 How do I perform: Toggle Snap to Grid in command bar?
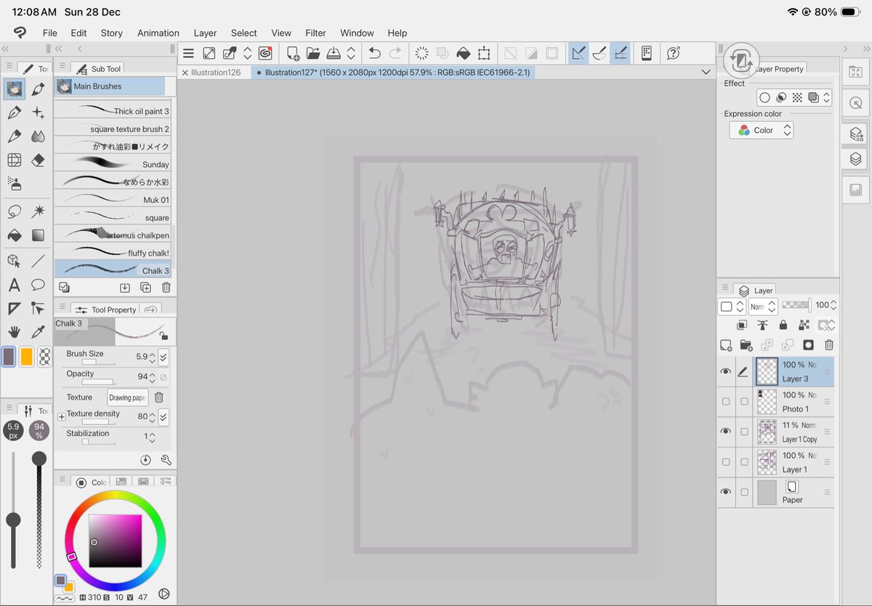620,53
